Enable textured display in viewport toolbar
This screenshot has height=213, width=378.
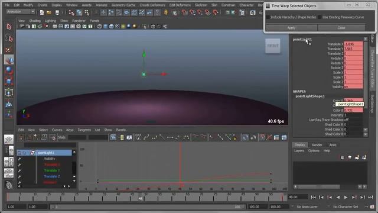pos(117,27)
